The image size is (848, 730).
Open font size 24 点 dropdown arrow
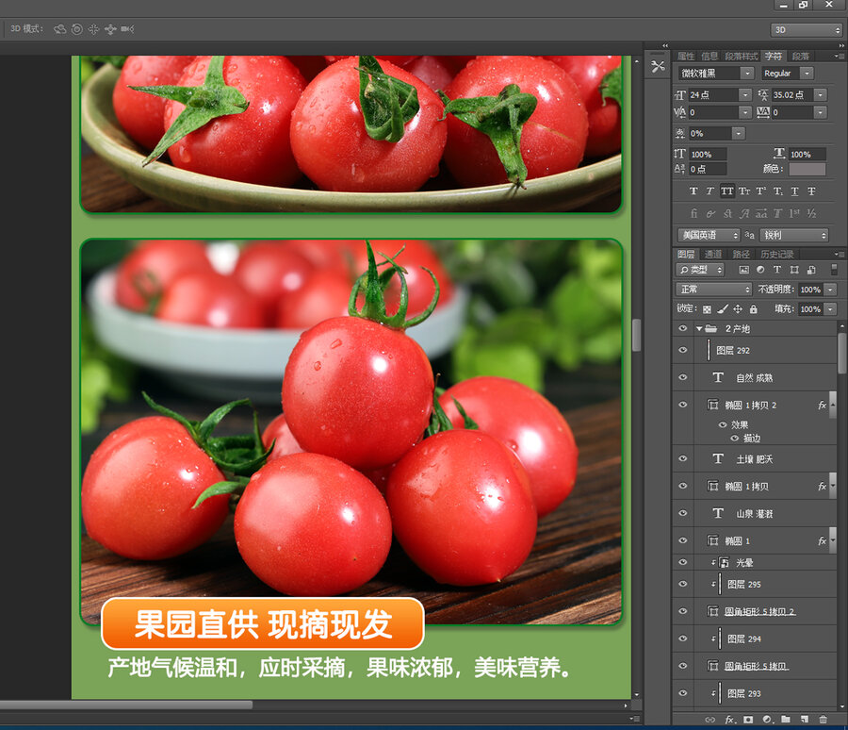click(x=745, y=94)
